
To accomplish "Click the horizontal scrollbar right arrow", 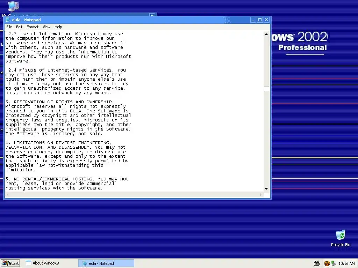I will click(261, 195).
